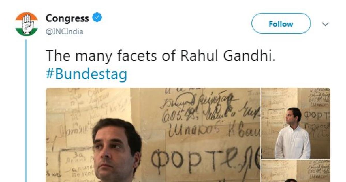Click the @INCIndia handle

click(64, 32)
